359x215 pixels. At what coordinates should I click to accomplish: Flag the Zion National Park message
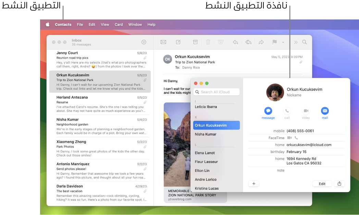274,42
